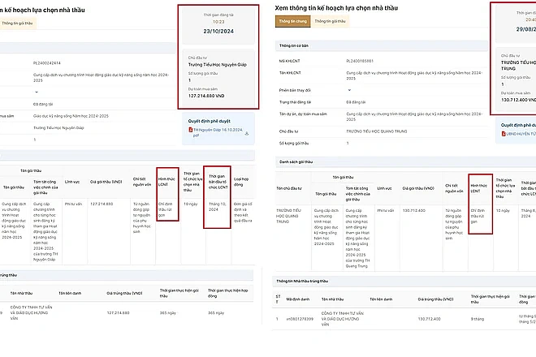
Task: Click bold investor name 'Trường Tiểu Học Nguyễn Giáp' in card
Action: 218,65
